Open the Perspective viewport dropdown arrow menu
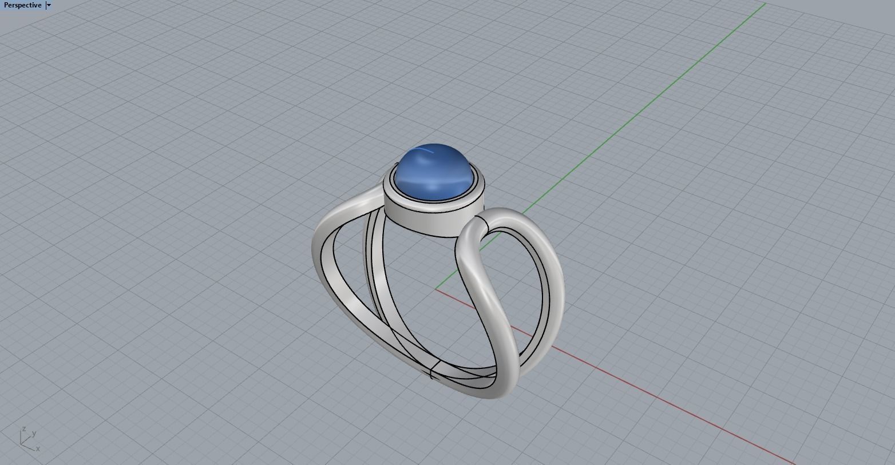 pyautogui.click(x=49, y=5)
